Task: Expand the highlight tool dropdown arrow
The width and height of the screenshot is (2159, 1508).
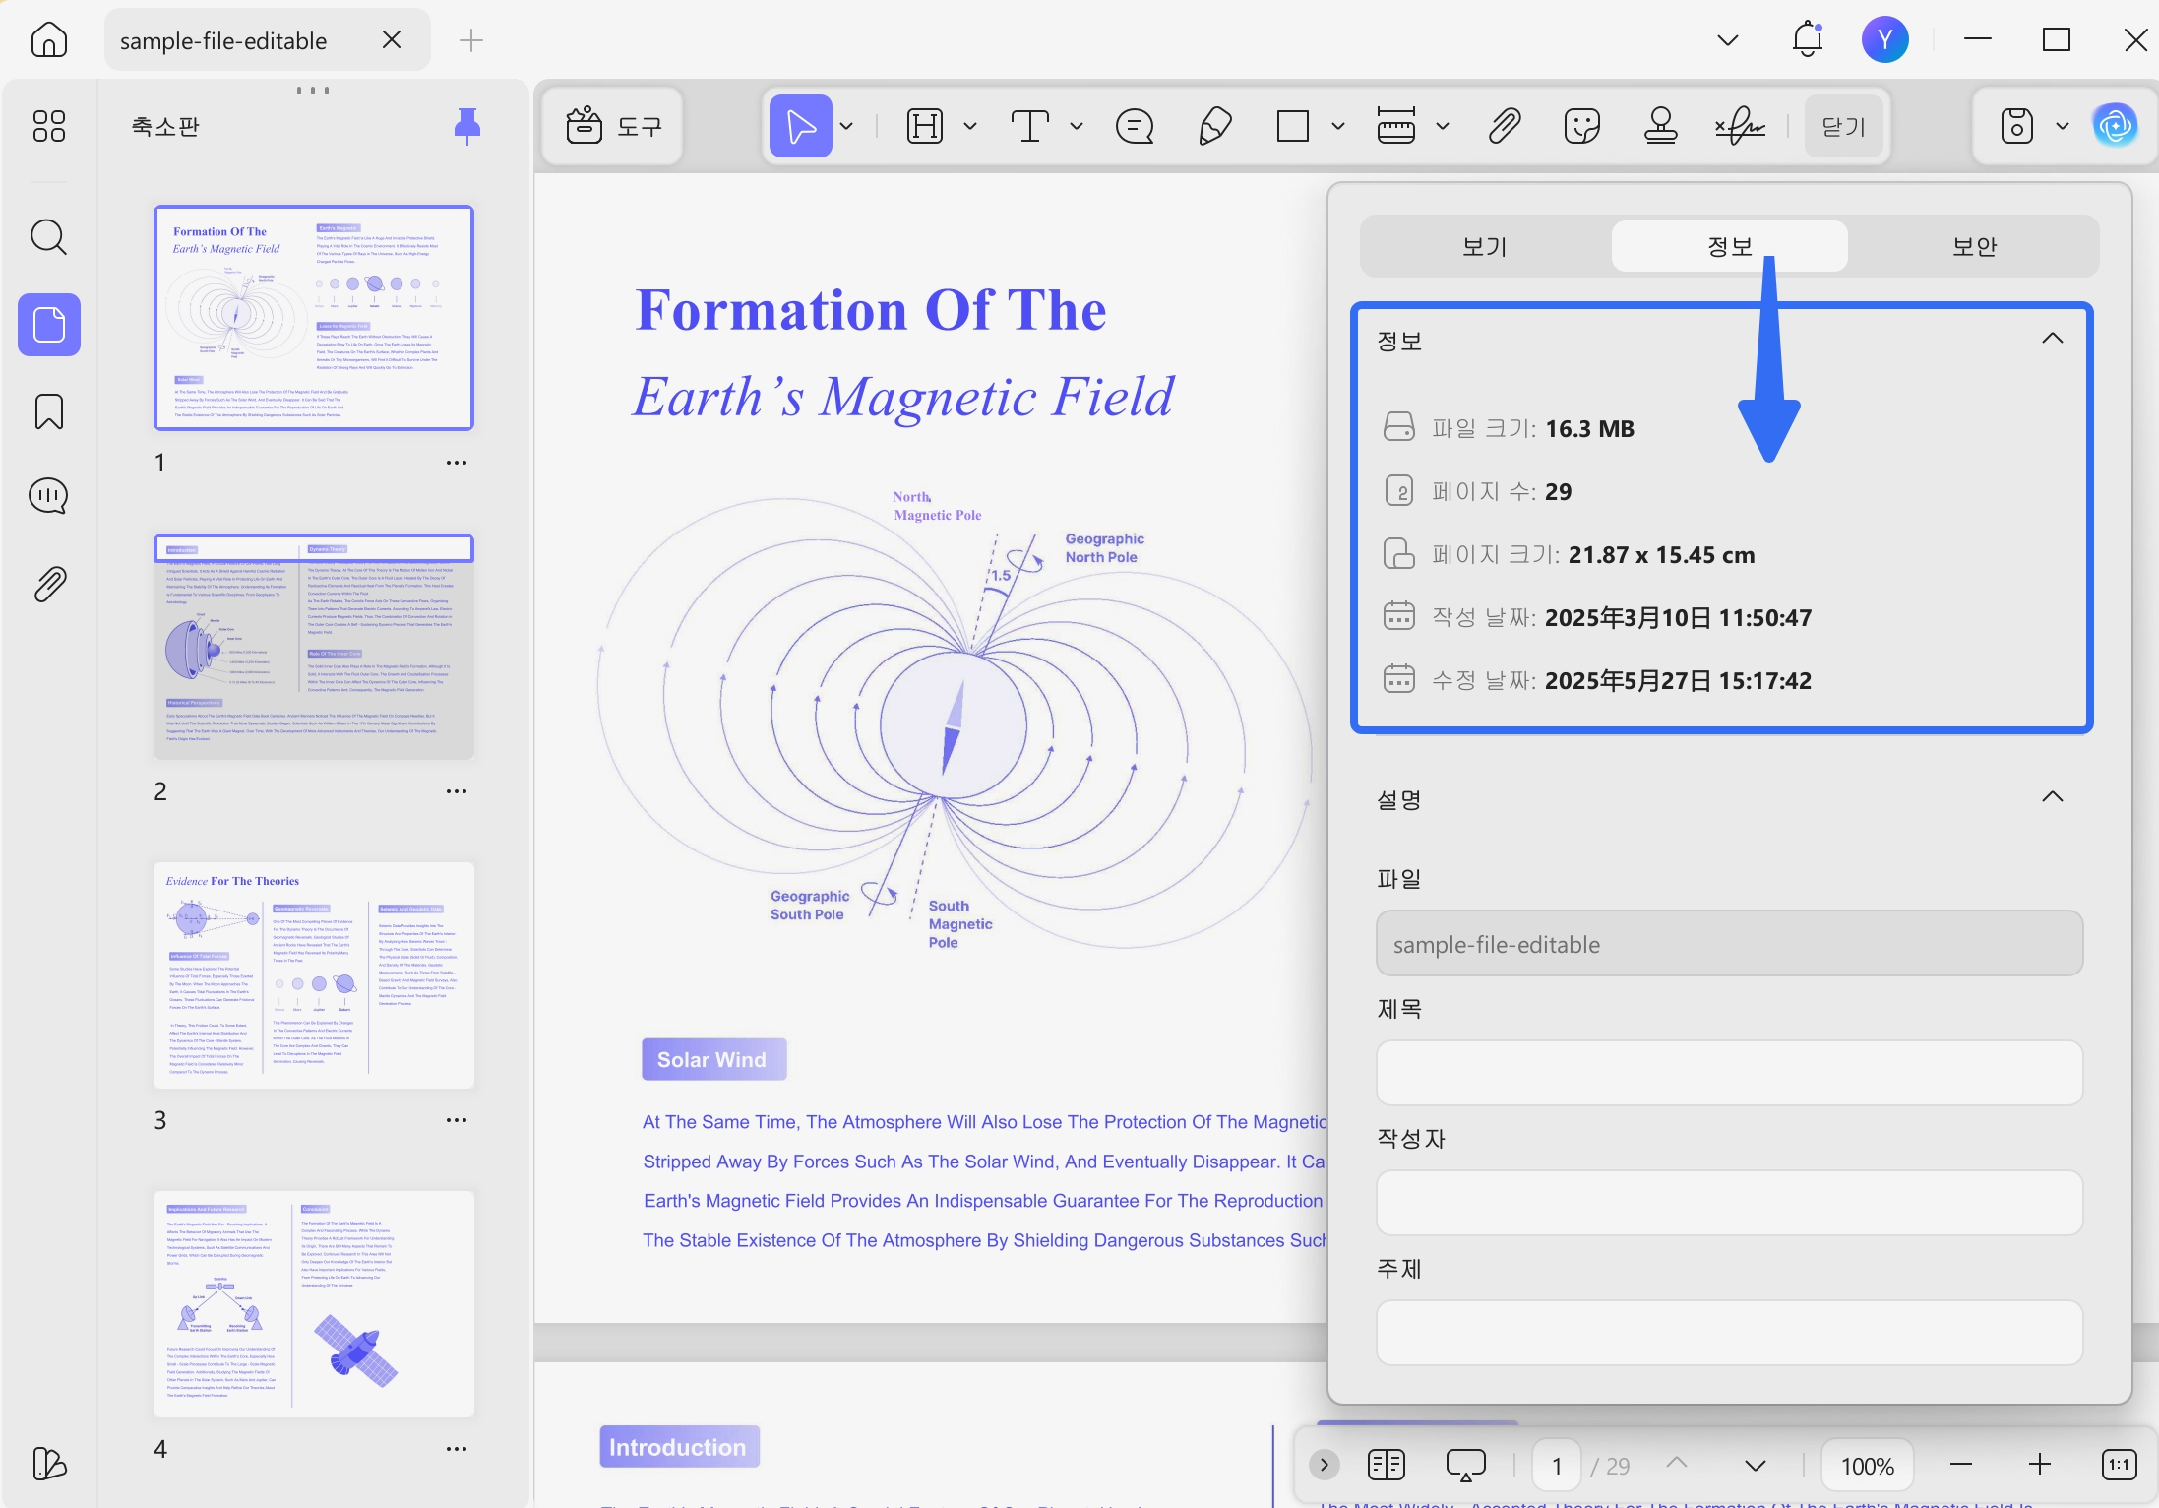Action: [970, 126]
